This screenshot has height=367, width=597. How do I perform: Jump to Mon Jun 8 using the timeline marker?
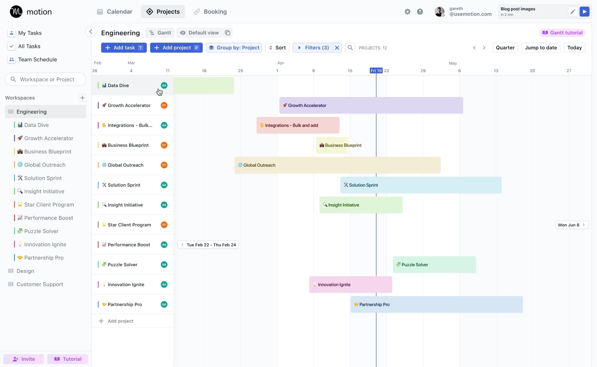(572, 225)
